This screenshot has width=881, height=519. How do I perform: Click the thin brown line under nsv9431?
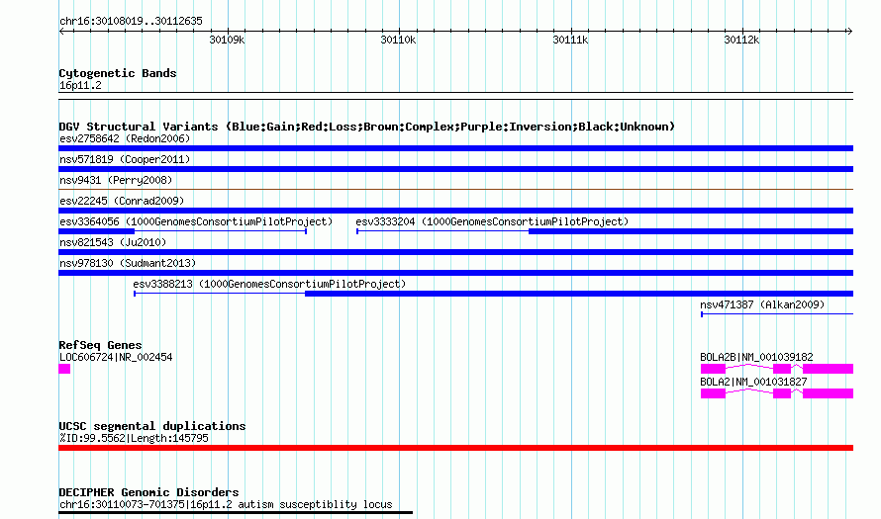455,190
